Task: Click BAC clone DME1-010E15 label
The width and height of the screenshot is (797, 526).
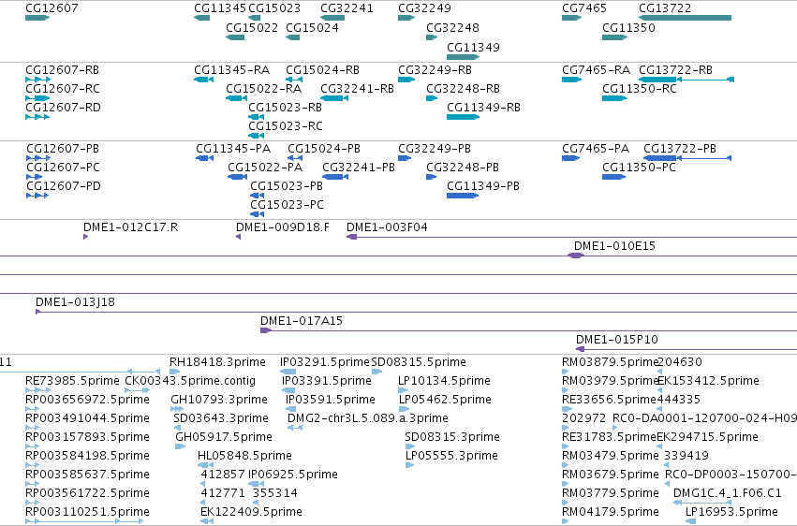Action: [615, 246]
